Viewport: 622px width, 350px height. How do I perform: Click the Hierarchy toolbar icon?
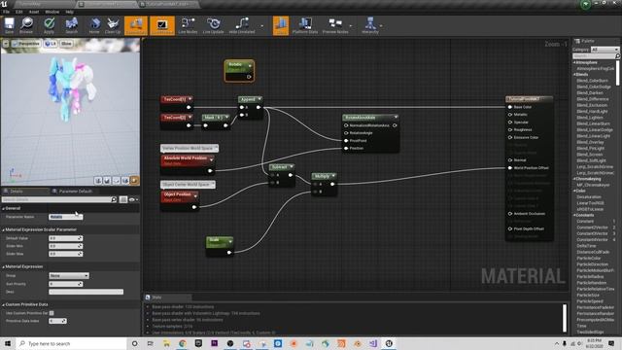click(370, 26)
